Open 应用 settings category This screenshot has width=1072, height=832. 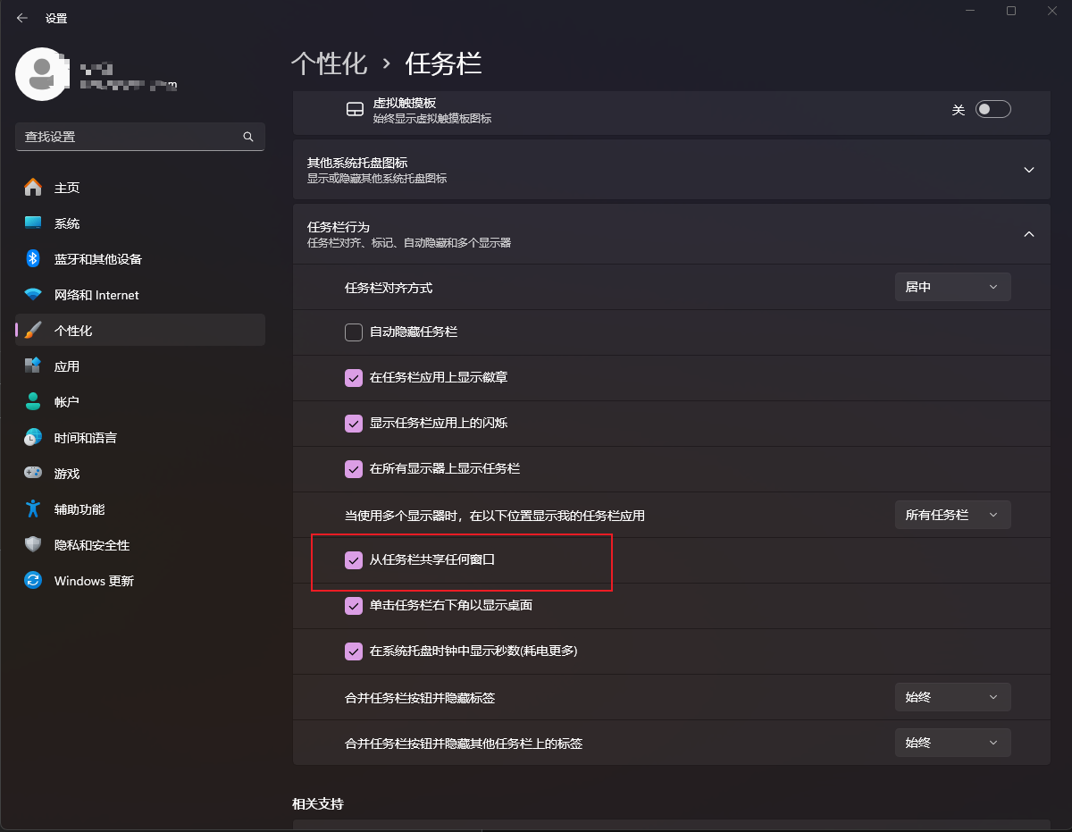pos(140,366)
